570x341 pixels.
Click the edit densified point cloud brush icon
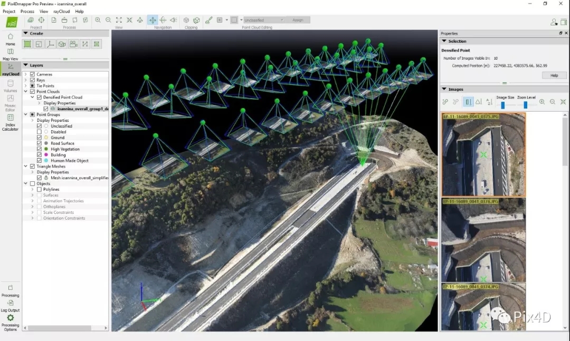click(208, 20)
